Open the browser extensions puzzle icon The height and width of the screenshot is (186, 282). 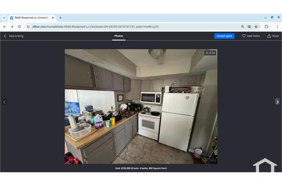tap(266, 27)
